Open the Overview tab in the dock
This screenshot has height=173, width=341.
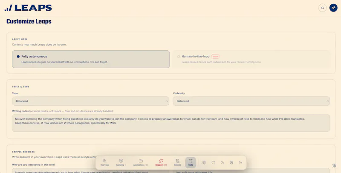coord(104,163)
